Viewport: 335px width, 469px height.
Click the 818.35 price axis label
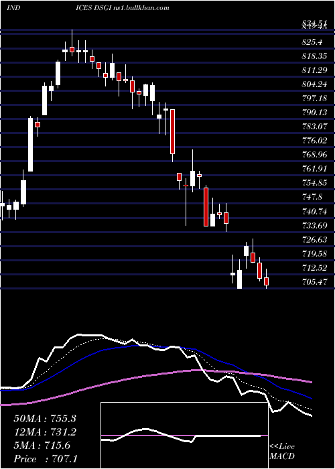coord(314,56)
